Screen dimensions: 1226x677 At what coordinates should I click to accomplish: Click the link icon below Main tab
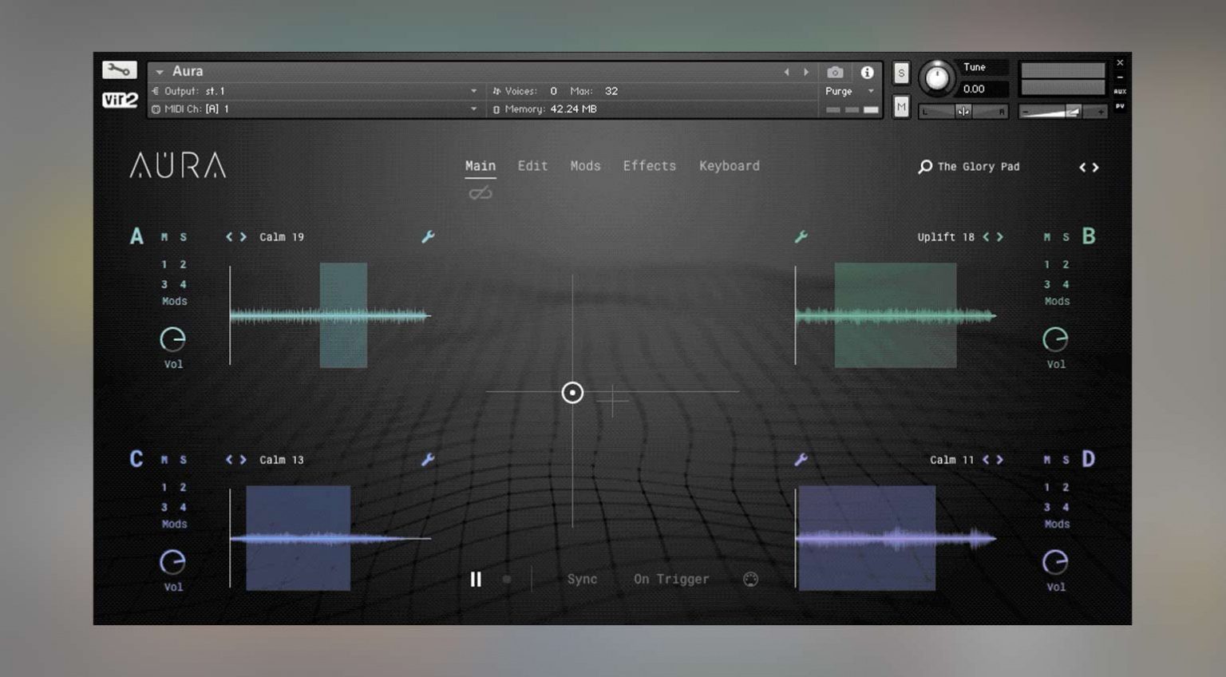point(480,193)
